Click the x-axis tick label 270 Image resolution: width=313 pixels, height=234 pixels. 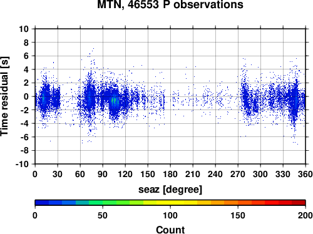click(x=238, y=174)
